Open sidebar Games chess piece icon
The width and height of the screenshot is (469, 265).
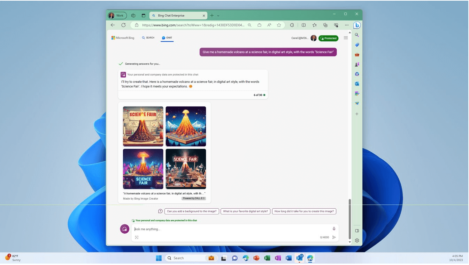coord(357,64)
